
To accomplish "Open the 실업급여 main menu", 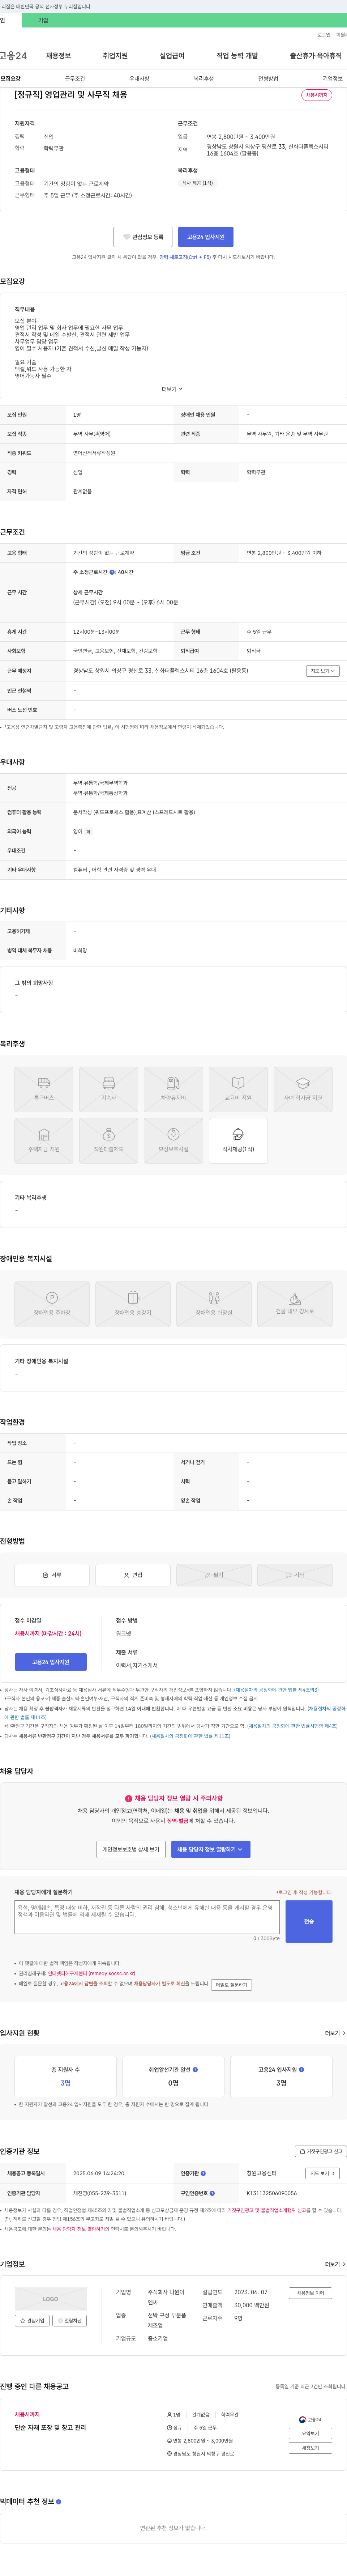I will click(172, 56).
